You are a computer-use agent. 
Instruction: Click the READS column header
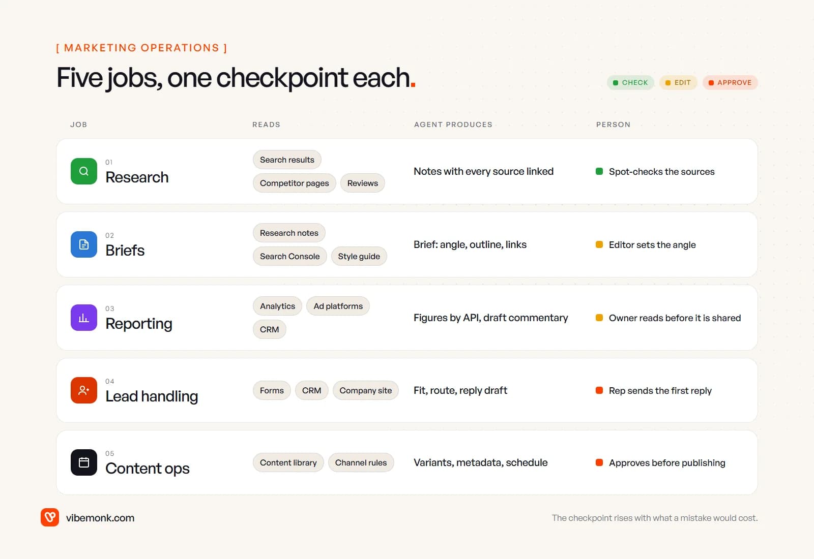(266, 125)
